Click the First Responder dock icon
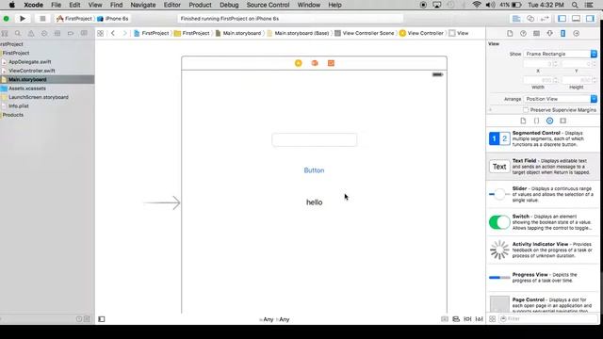The height and width of the screenshot is (339, 603). (315, 63)
